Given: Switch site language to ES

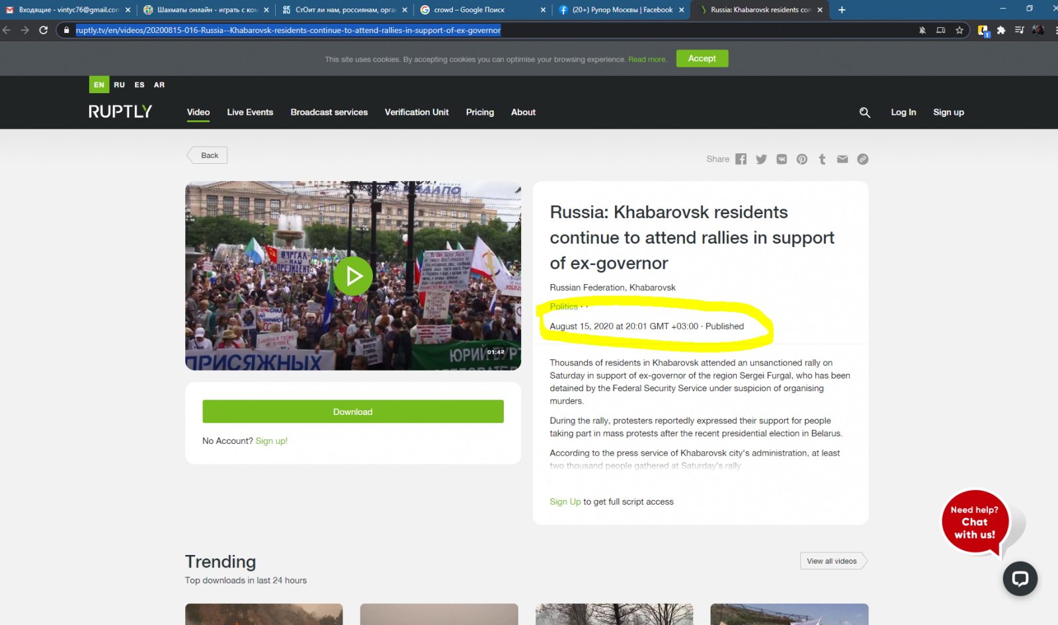Looking at the screenshot, I should coord(140,85).
